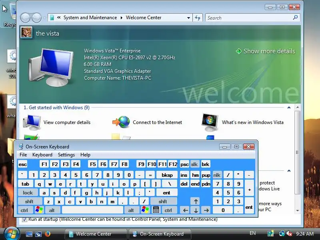This screenshot has height=240, width=320.
Task: Toggle the right shft key on keyboard
Action: point(163,202)
